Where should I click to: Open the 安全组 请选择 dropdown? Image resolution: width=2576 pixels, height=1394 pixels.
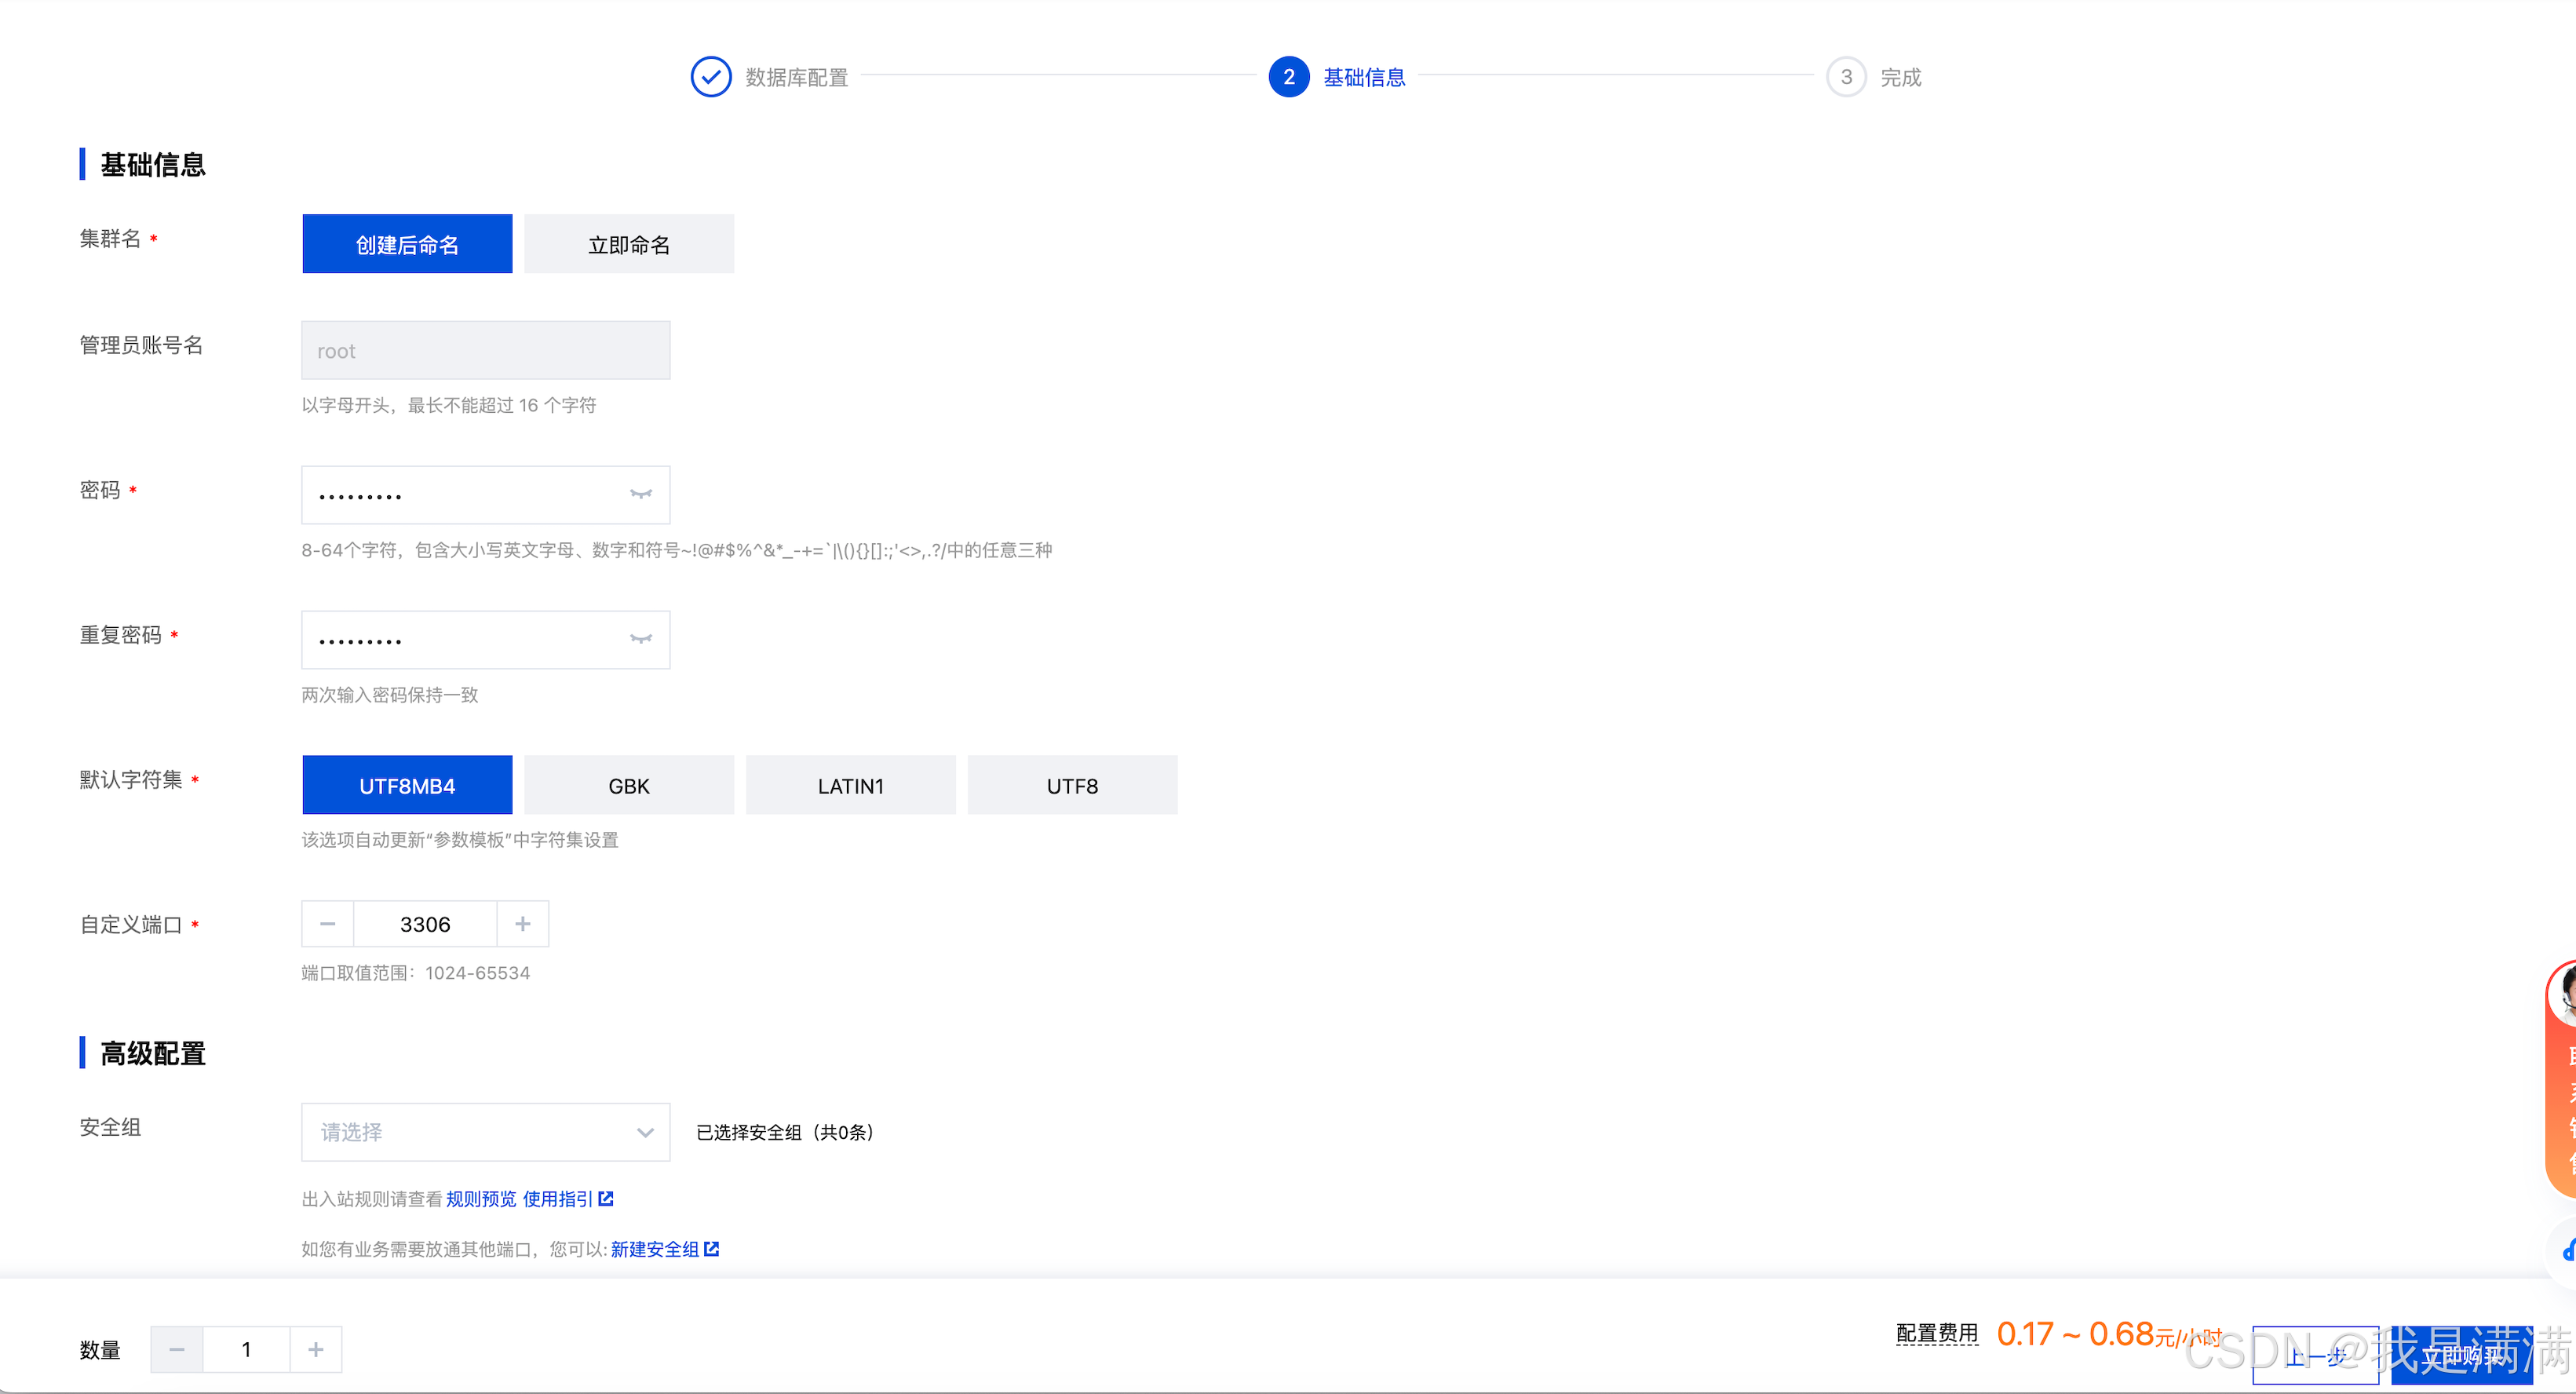click(x=485, y=1132)
